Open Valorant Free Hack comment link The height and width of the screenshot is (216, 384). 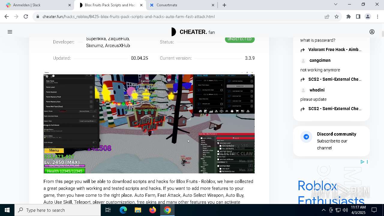coord(335,50)
